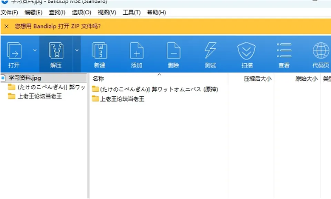Click the View (查看) list icon

[284, 50]
